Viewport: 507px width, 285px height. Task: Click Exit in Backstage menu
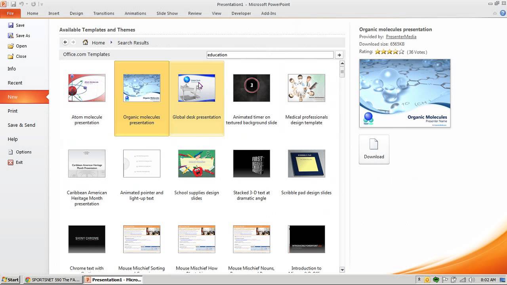15,162
